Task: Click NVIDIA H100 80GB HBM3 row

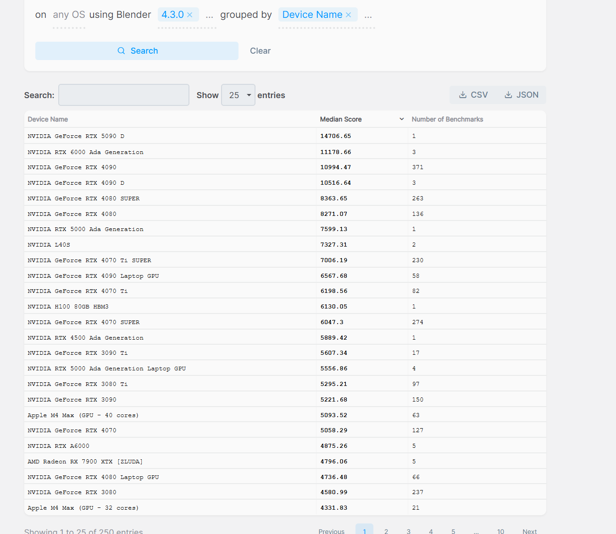Action: pyautogui.click(x=285, y=307)
